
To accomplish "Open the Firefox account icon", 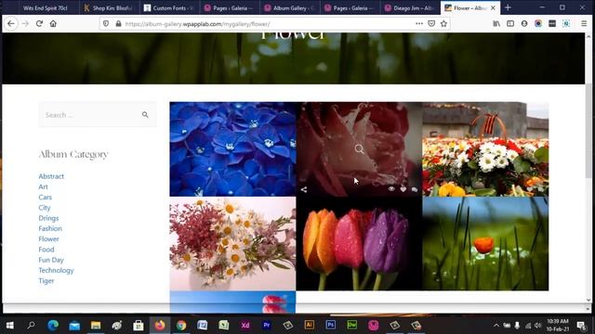I will point(524,23).
